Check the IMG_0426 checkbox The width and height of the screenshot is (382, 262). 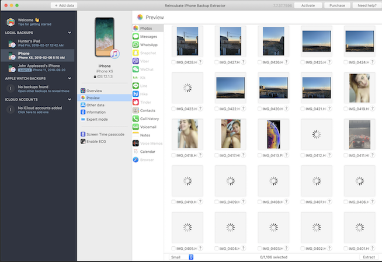[x=259, y=62]
